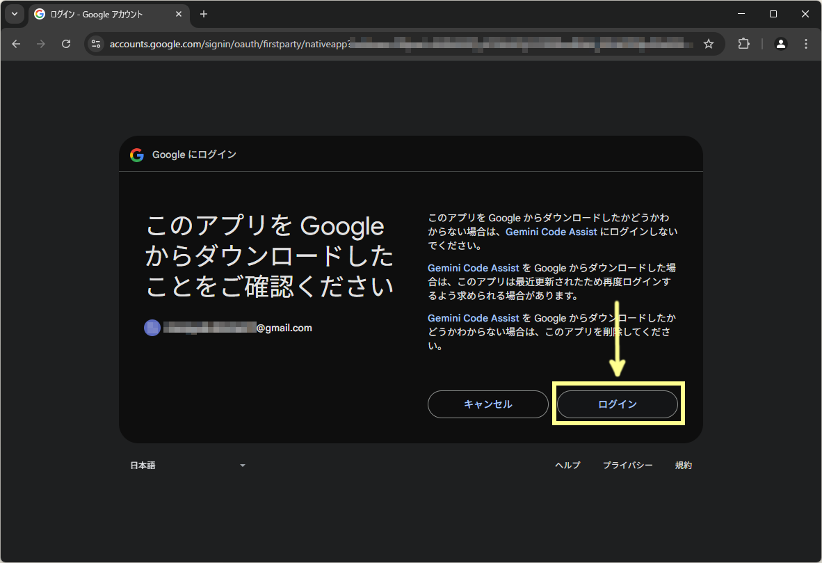
Task: Open the site information icon in address bar
Action: click(x=95, y=43)
